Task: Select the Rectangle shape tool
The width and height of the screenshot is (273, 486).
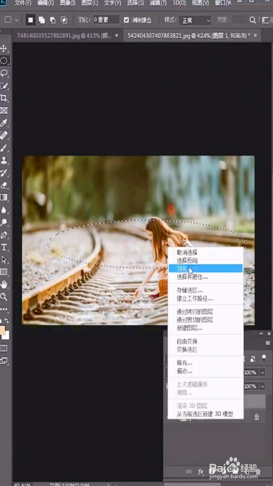Action: point(4,272)
